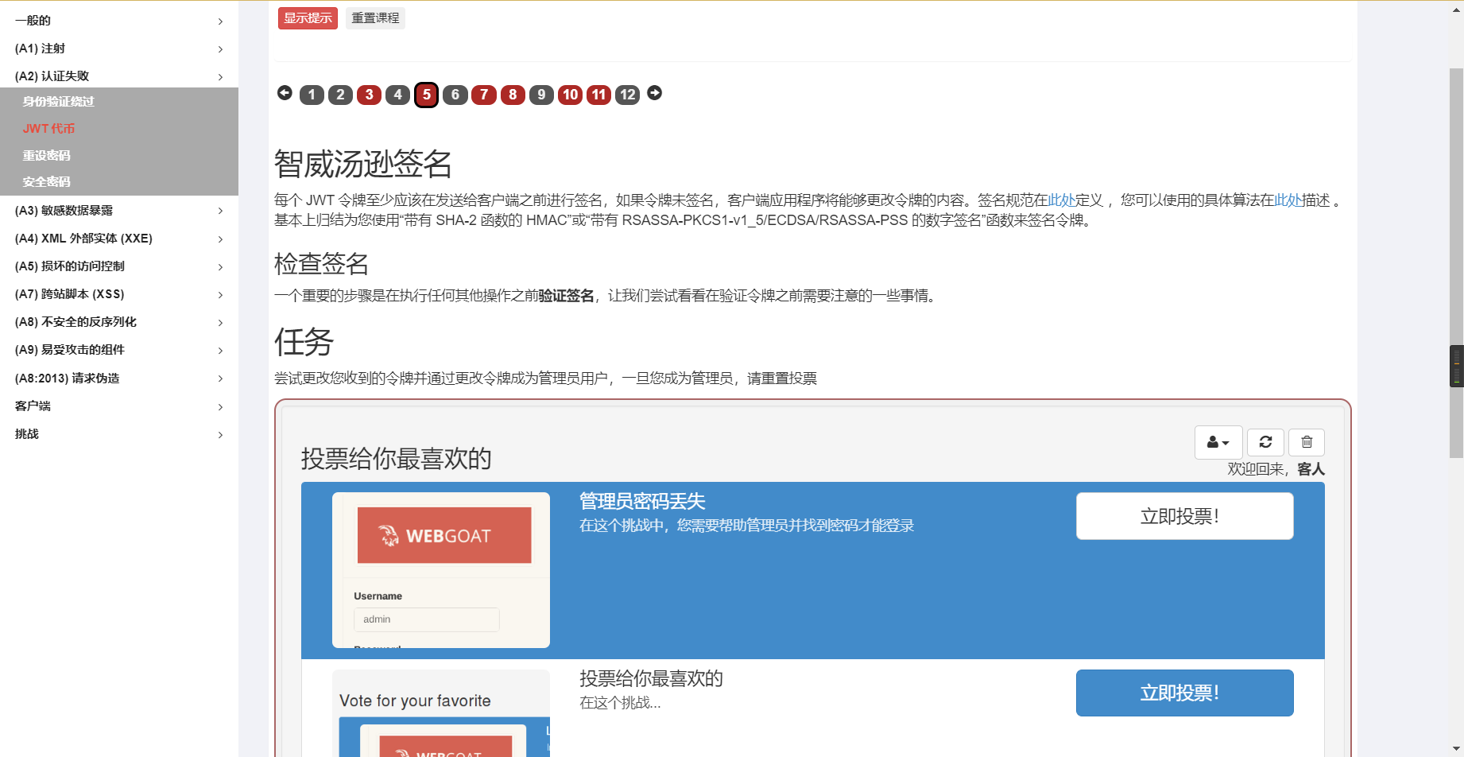Select lesson page 5
The height and width of the screenshot is (757, 1464).
click(426, 95)
